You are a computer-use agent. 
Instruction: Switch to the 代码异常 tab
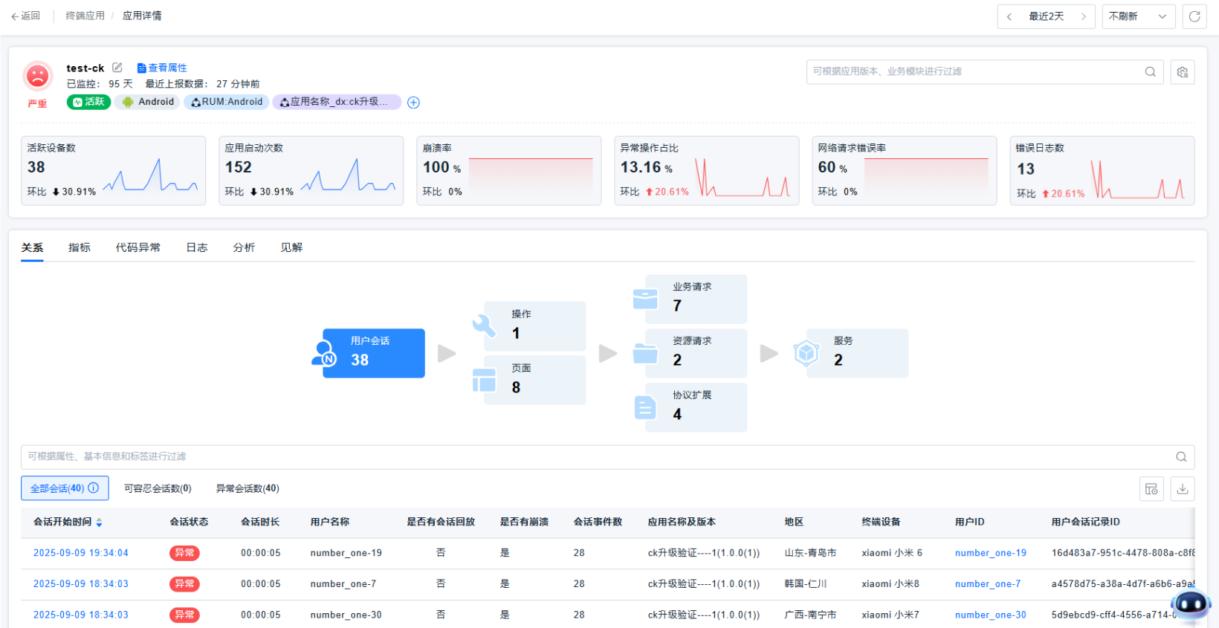(x=138, y=247)
